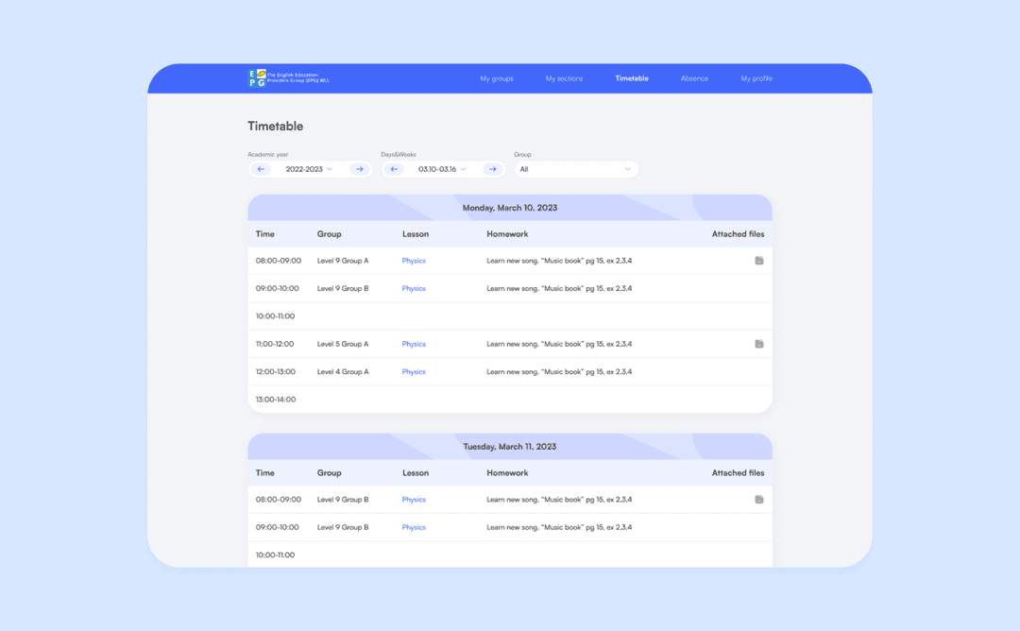Click the EPG logo in the header

click(288, 78)
